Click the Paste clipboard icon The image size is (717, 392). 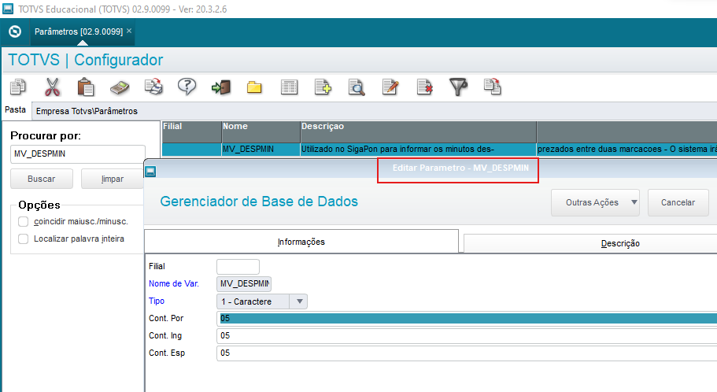[86, 87]
